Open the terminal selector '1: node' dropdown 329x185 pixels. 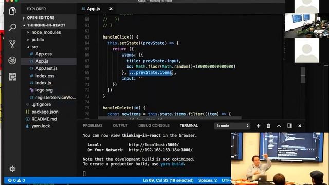[x=232, y=126]
